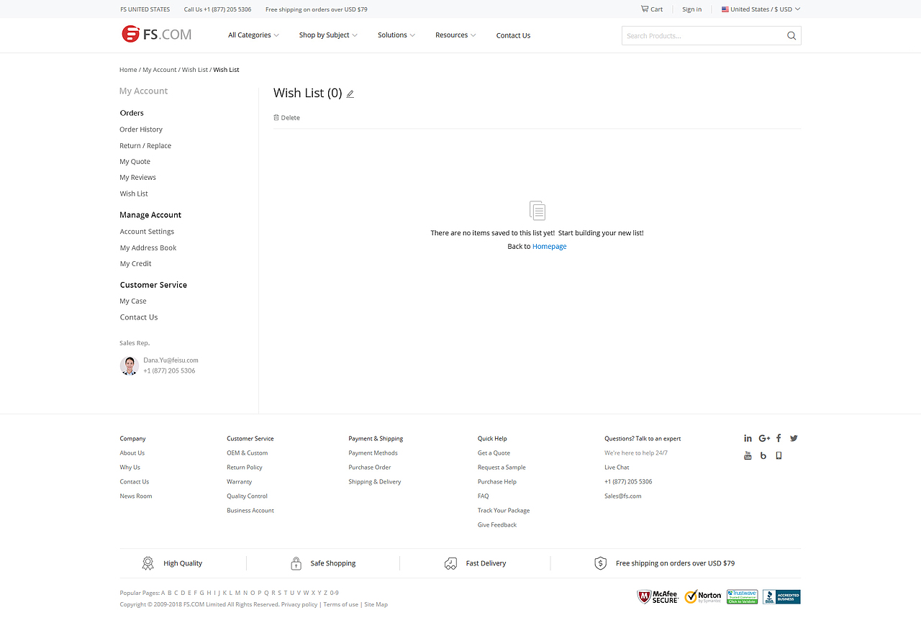
Task: Open Give Feedback footer link
Action: (x=497, y=525)
